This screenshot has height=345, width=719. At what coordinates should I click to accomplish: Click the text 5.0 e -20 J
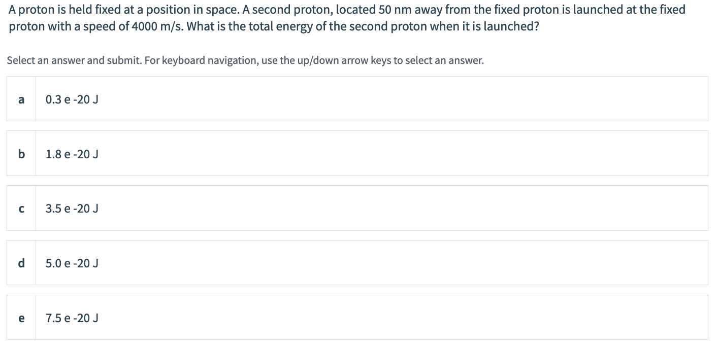tap(71, 263)
